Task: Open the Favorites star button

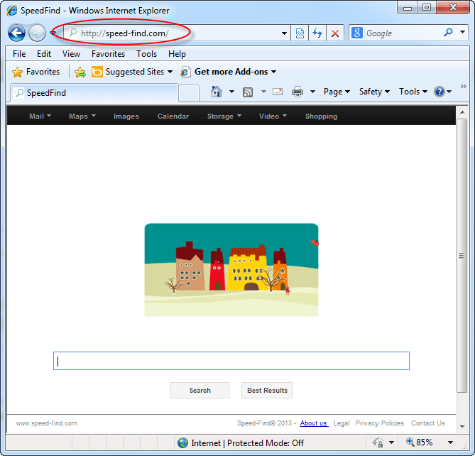Action: click(x=36, y=72)
